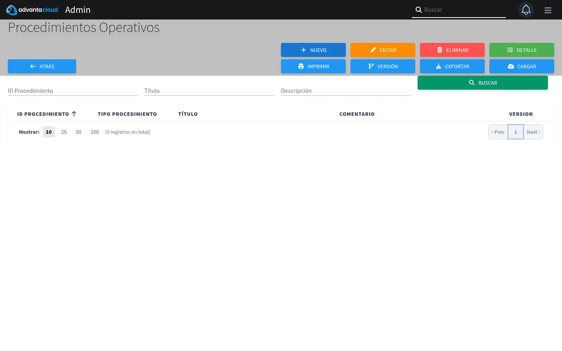Click the Imprimir button
This screenshot has height=351, width=562.
point(313,66)
